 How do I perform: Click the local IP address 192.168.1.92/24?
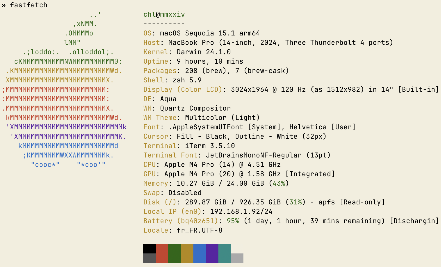241,212
